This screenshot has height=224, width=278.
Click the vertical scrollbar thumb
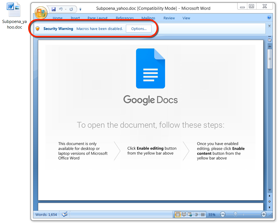[x=270, y=59]
